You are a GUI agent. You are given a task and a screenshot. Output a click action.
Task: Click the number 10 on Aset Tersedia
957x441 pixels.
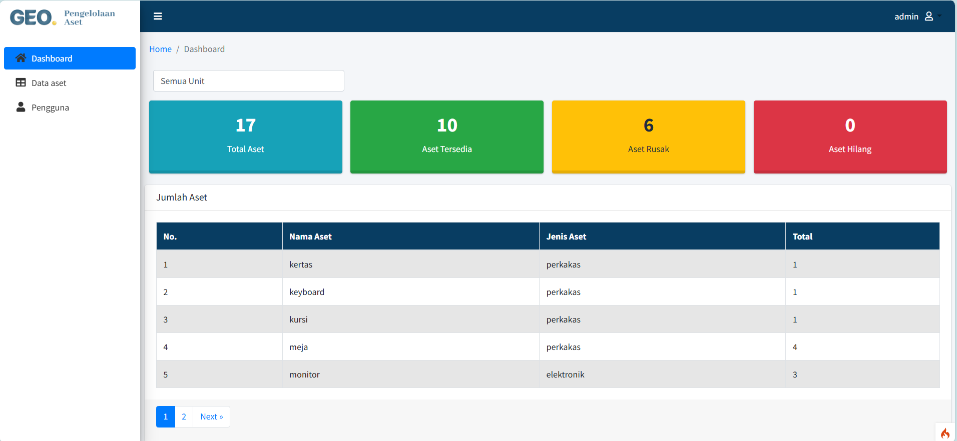tap(447, 125)
